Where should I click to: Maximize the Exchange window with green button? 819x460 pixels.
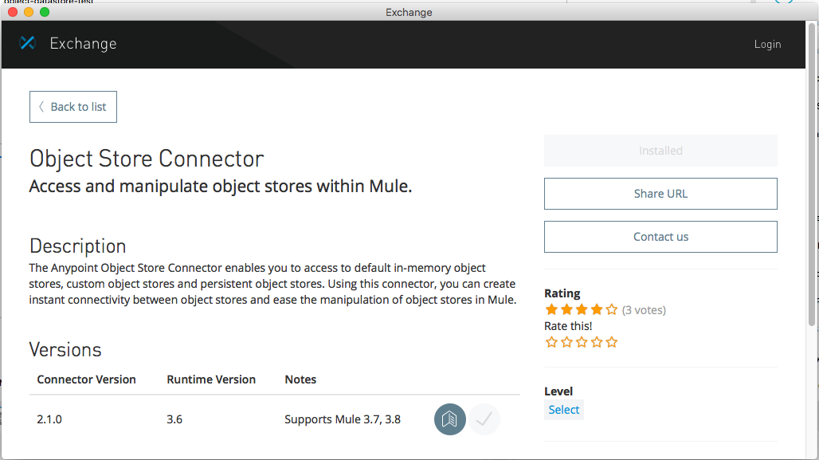[45, 12]
